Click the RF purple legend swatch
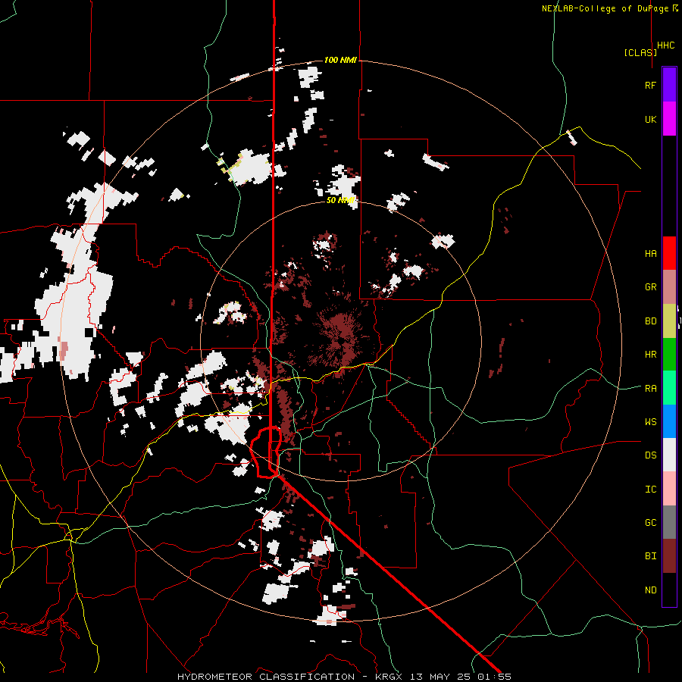Screen dimensions: 682x682 (x=669, y=85)
